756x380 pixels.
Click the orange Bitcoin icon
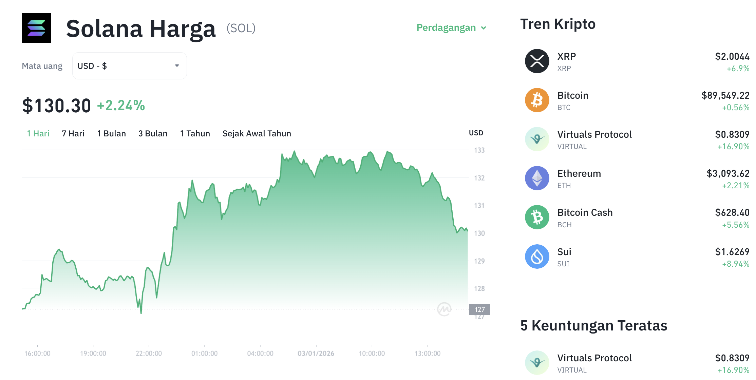click(537, 100)
